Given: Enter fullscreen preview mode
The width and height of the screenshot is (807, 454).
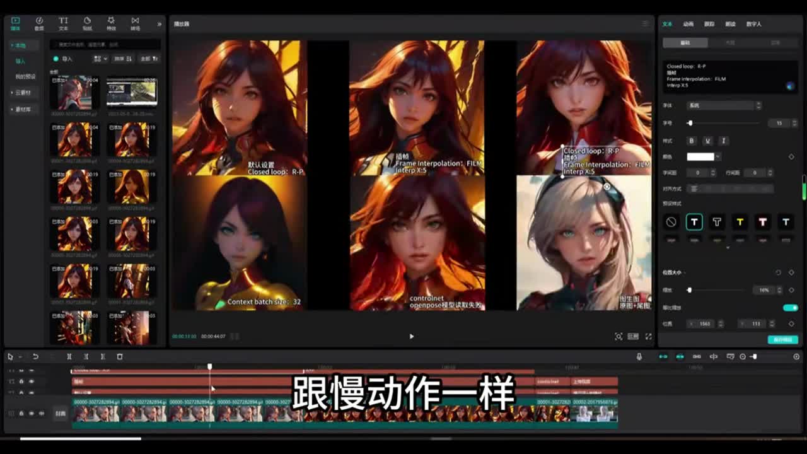Looking at the screenshot, I should point(648,337).
